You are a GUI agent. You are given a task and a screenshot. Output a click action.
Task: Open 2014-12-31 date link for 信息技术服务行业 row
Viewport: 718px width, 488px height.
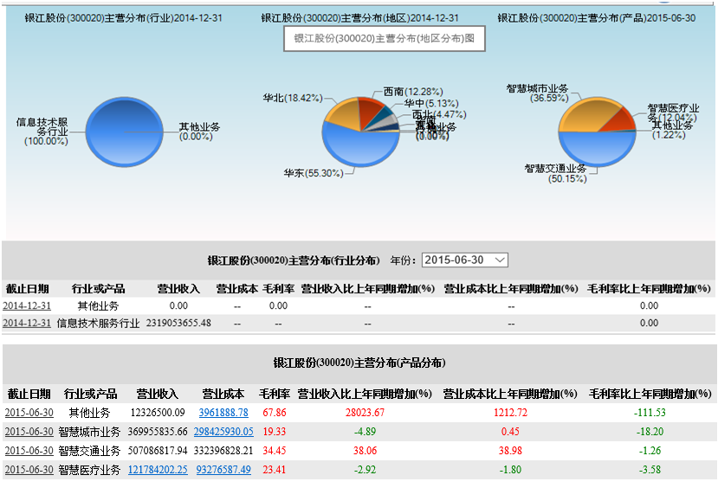coord(27,323)
